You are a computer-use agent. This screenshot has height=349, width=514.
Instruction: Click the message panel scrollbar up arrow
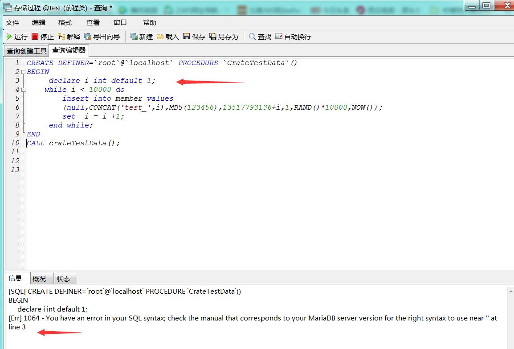pos(510,291)
